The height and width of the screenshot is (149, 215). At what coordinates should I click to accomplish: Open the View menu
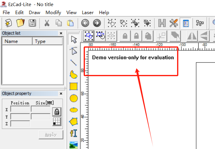click(x=72, y=12)
